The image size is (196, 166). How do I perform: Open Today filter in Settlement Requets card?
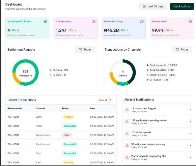pos(85,50)
